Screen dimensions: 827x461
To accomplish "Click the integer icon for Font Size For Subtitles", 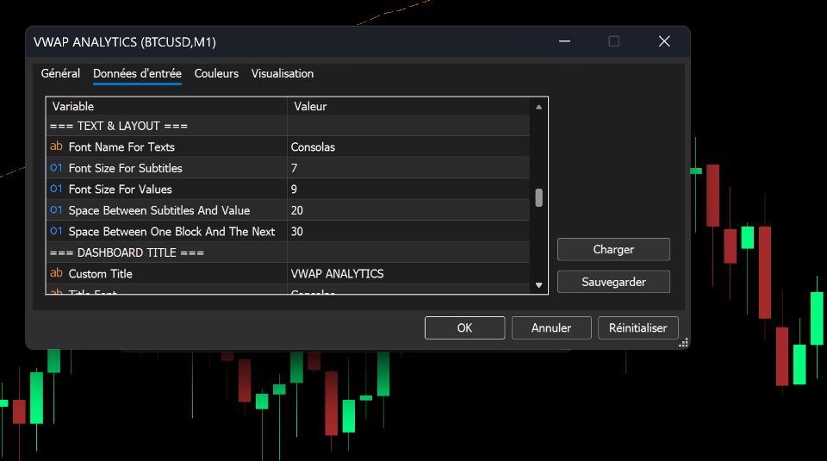I will (x=56, y=167).
